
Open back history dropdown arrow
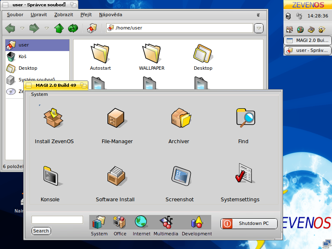coord(22,28)
